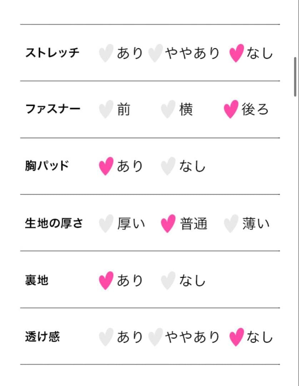Choose the 生地の厚さ 厚い heart

(106, 224)
